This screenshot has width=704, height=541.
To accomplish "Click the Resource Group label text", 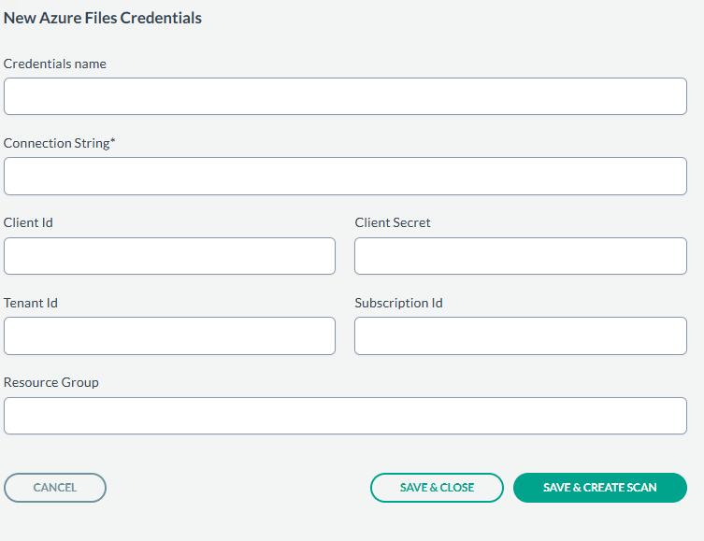I will coord(51,383).
